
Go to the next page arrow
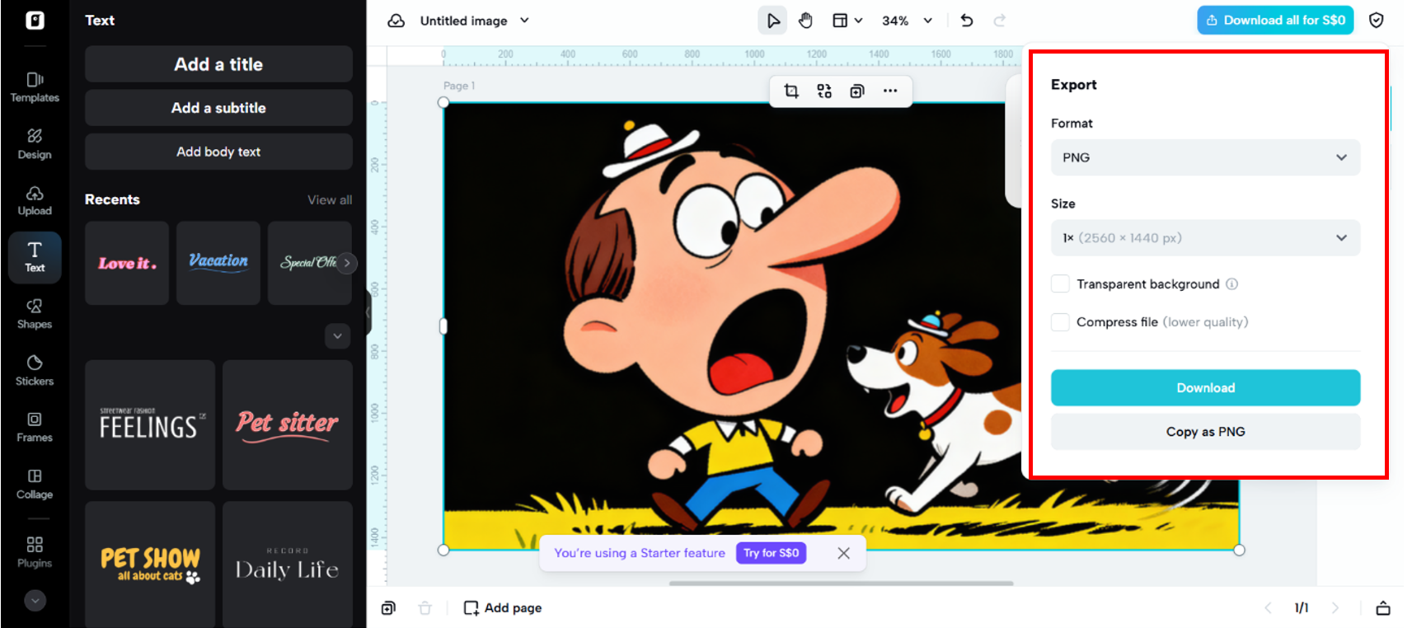(1335, 608)
